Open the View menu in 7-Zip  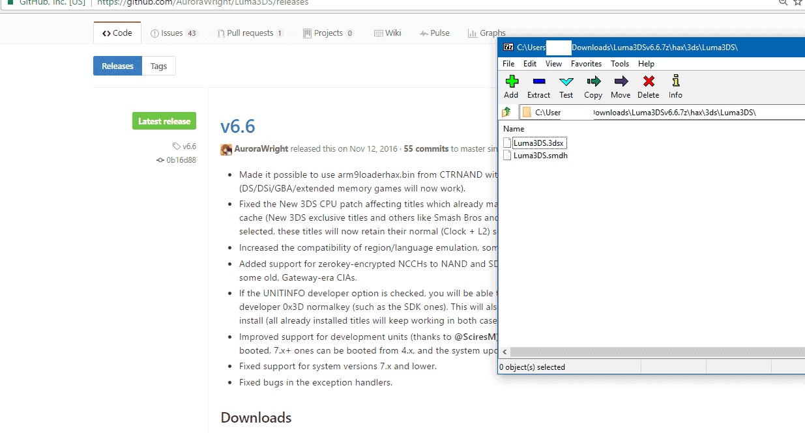(x=553, y=64)
